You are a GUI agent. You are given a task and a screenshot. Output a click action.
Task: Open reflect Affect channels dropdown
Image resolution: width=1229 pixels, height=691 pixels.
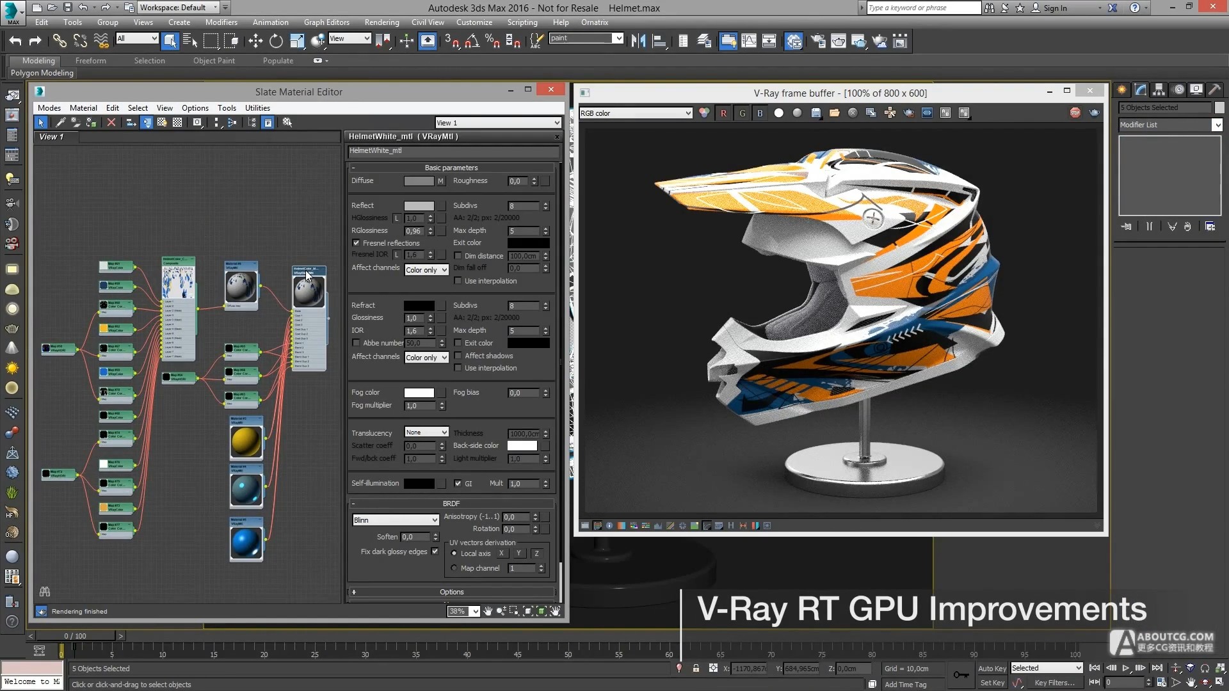tap(426, 270)
